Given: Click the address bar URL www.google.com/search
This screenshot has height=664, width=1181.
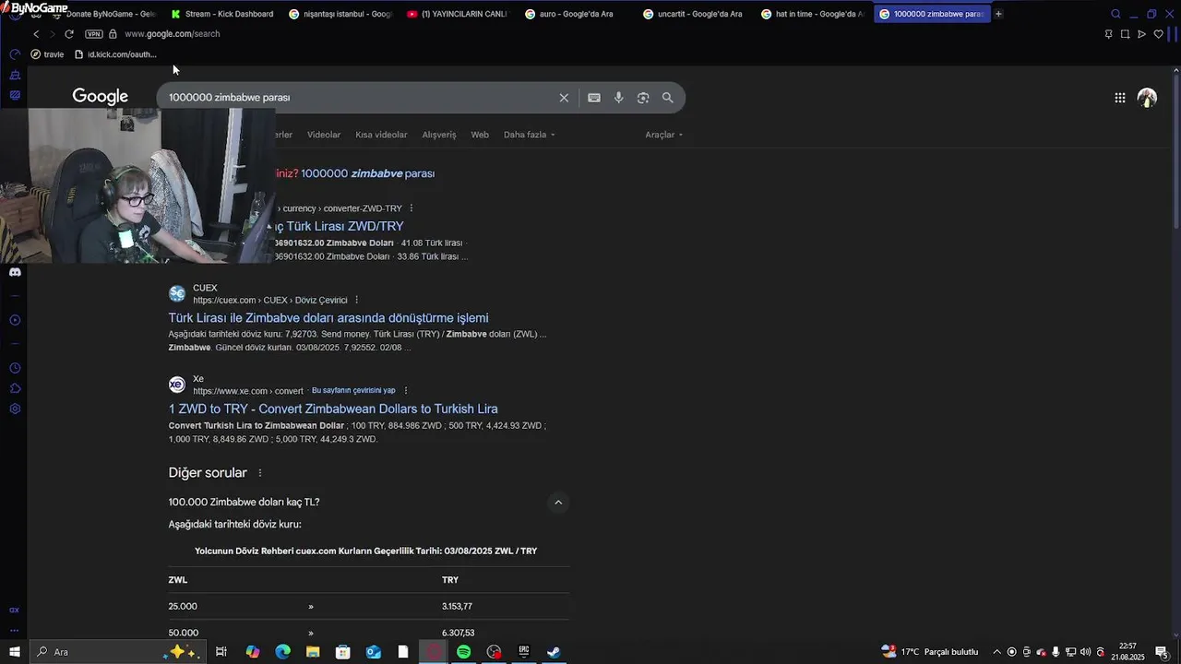Looking at the screenshot, I should coord(172,34).
